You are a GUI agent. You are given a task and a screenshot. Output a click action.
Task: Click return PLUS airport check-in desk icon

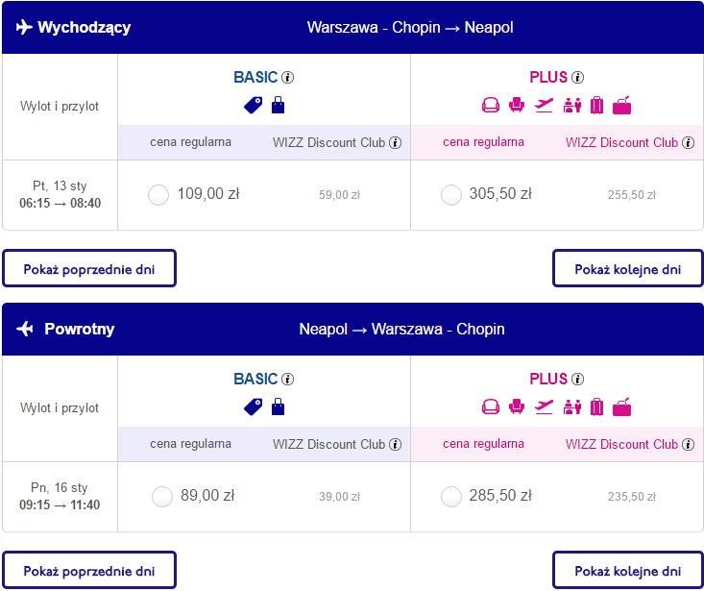(572, 407)
